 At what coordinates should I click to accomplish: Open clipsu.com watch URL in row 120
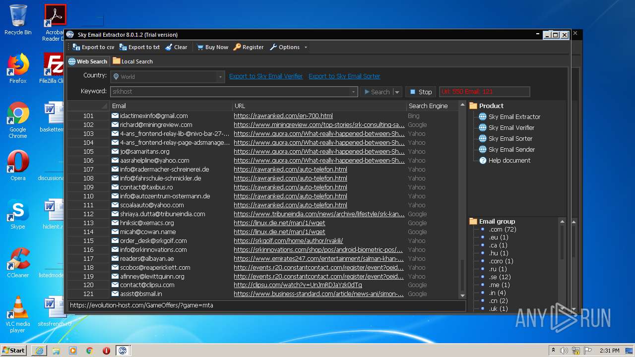(298, 285)
